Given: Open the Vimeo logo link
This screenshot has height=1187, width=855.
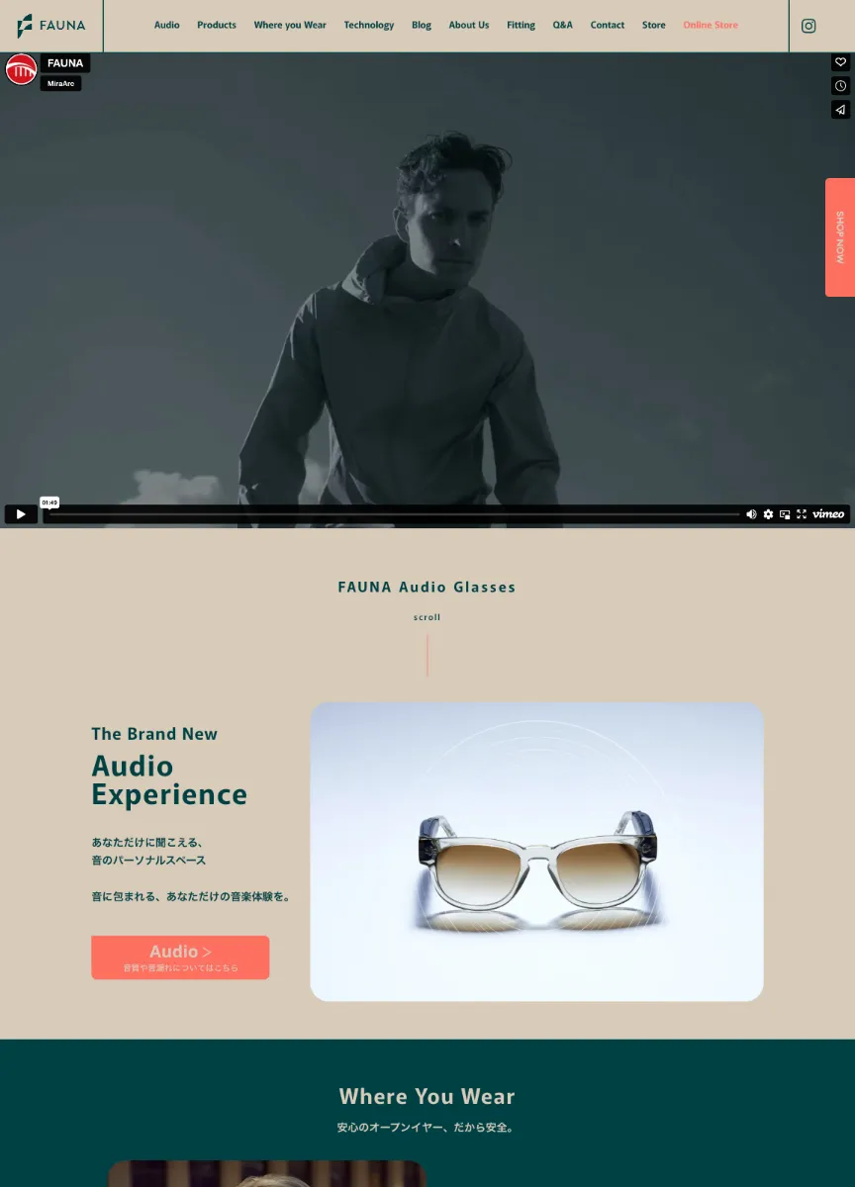Looking at the screenshot, I should pyautogui.click(x=828, y=514).
